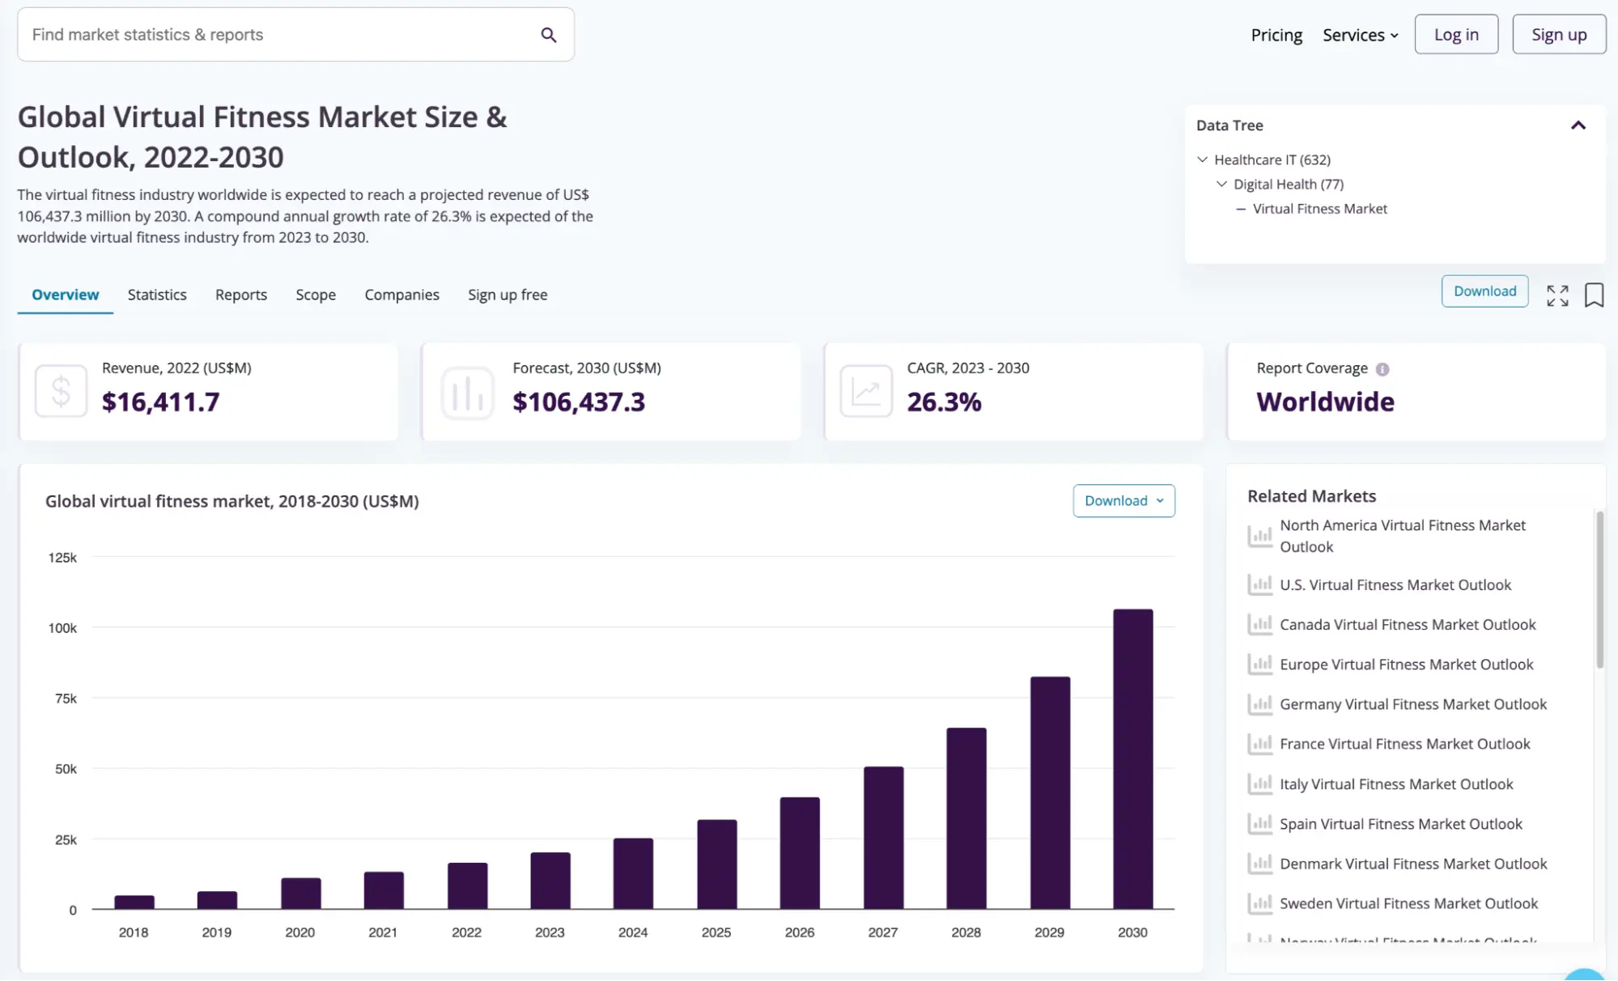Image resolution: width=1618 pixels, height=981 pixels.
Task: Switch to the Companies tab
Action: (x=401, y=295)
